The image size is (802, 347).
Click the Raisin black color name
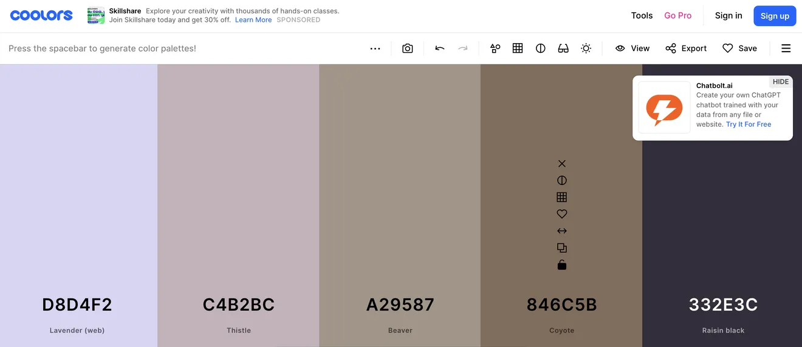pos(723,331)
